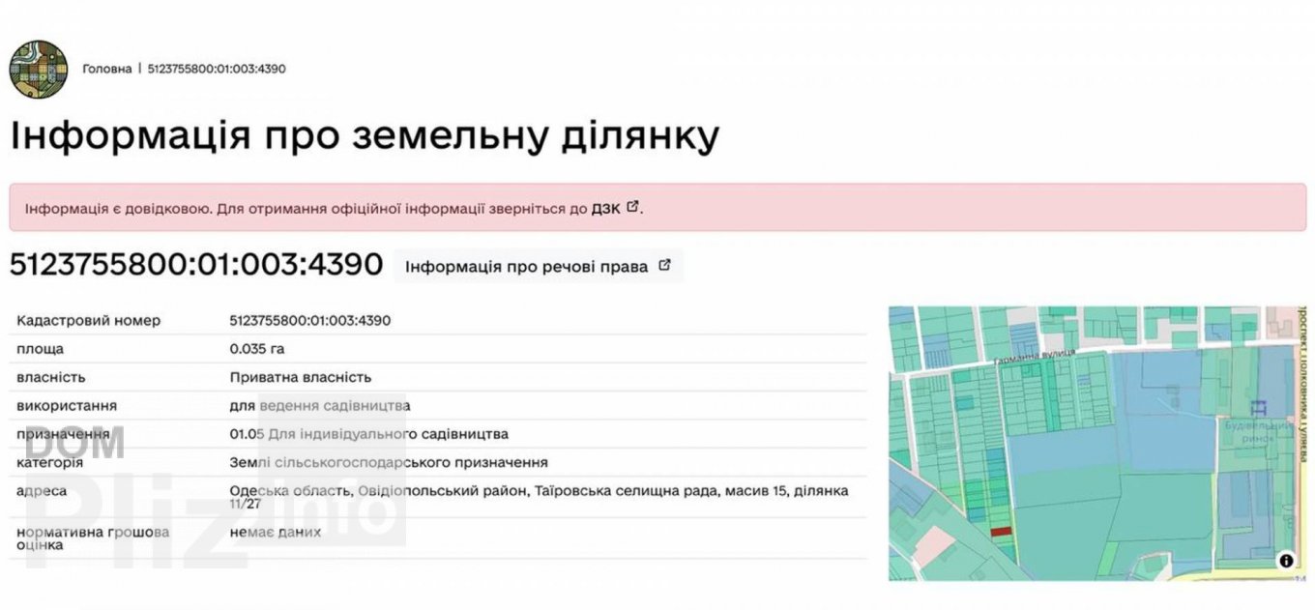1315x610 pixels.
Task: Click the round land cadastre logo
Action: coord(38,69)
